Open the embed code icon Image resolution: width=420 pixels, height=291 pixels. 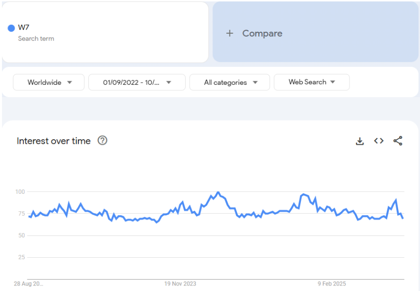[379, 141]
